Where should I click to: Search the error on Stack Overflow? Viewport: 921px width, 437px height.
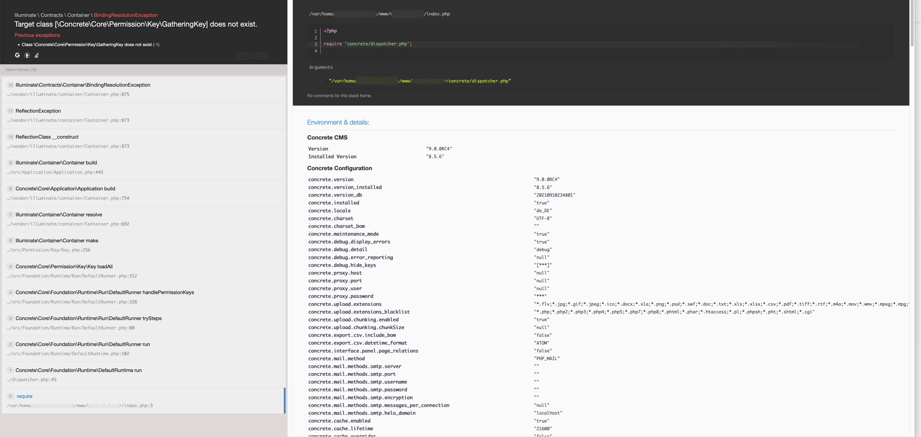[37, 55]
